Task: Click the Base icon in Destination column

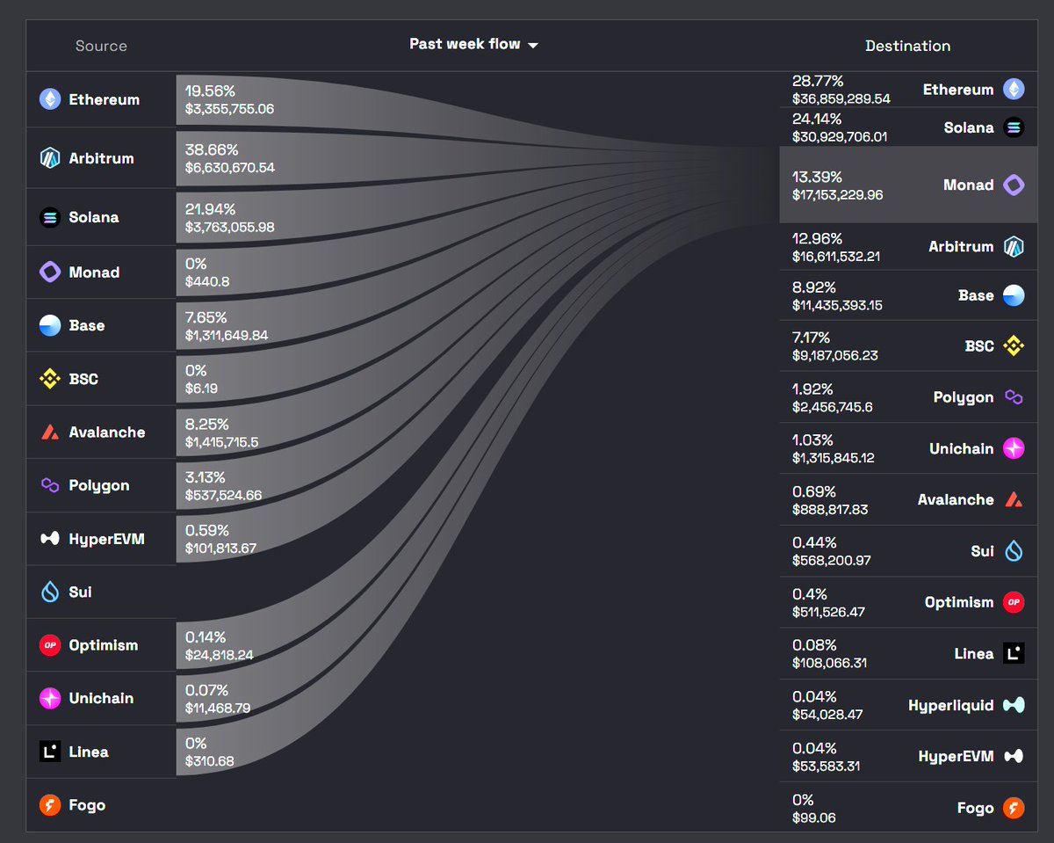Action: 1014,295
